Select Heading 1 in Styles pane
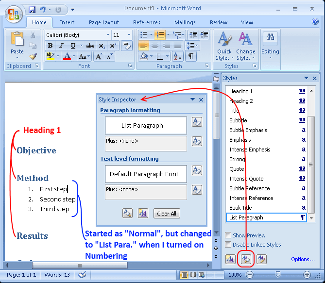The image size is (325, 283). [x=267, y=91]
